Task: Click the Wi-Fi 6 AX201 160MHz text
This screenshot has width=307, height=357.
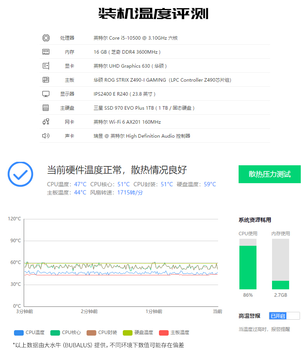Action: tap(127, 122)
